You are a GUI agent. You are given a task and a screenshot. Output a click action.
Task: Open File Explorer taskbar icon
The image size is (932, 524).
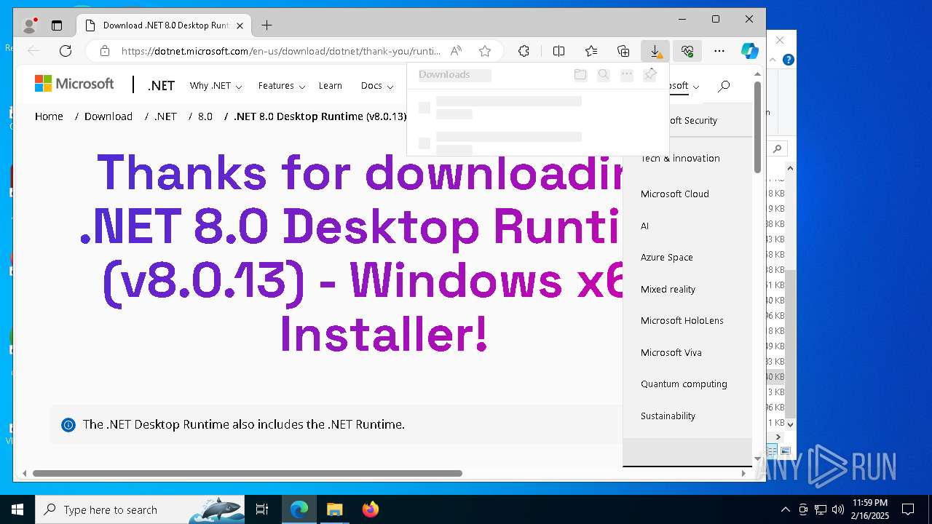(334, 509)
